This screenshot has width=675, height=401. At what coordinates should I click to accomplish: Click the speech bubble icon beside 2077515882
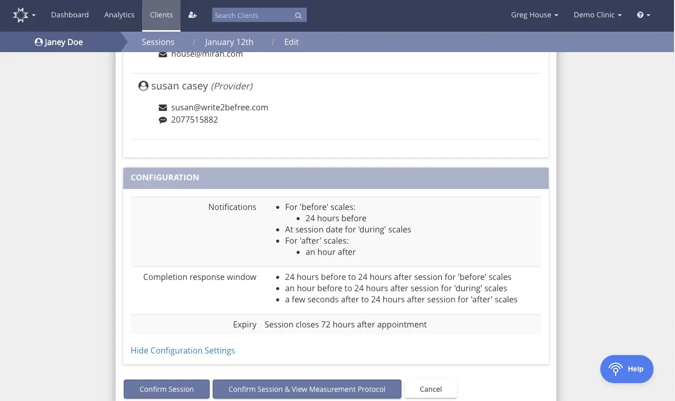click(163, 120)
